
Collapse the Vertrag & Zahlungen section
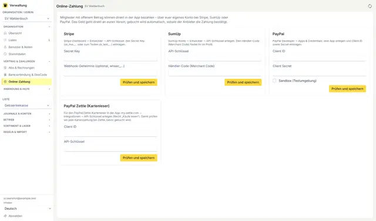(x=27, y=62)
